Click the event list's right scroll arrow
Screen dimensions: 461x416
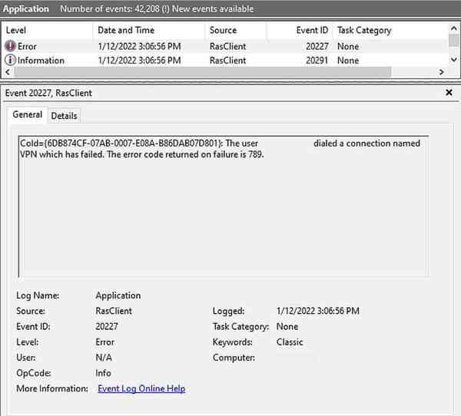[441, 72]
